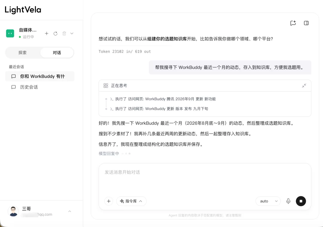Click the 模型回复中 status text
This screenshot has width=323, height=227.
coord(109,153)
